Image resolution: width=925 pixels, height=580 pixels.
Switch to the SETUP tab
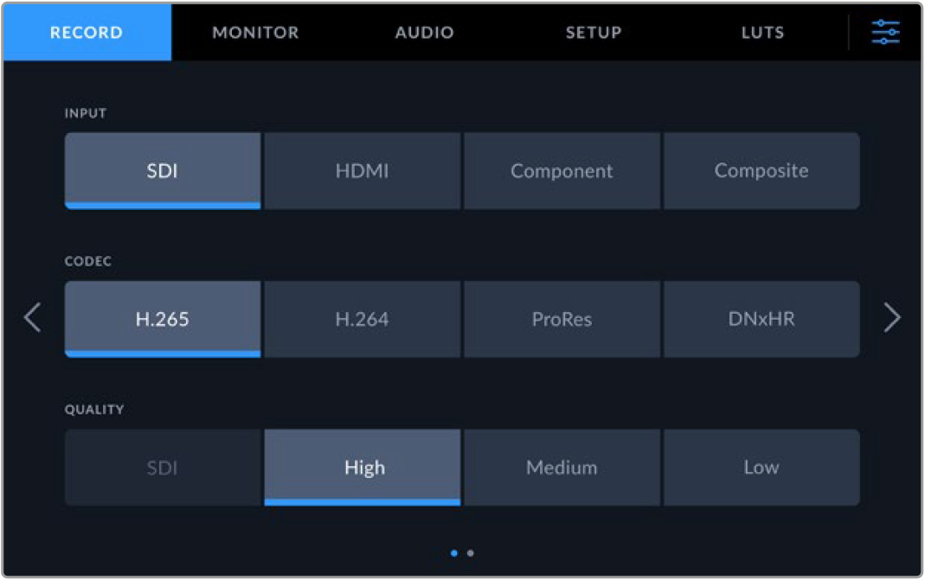point(594,32)
